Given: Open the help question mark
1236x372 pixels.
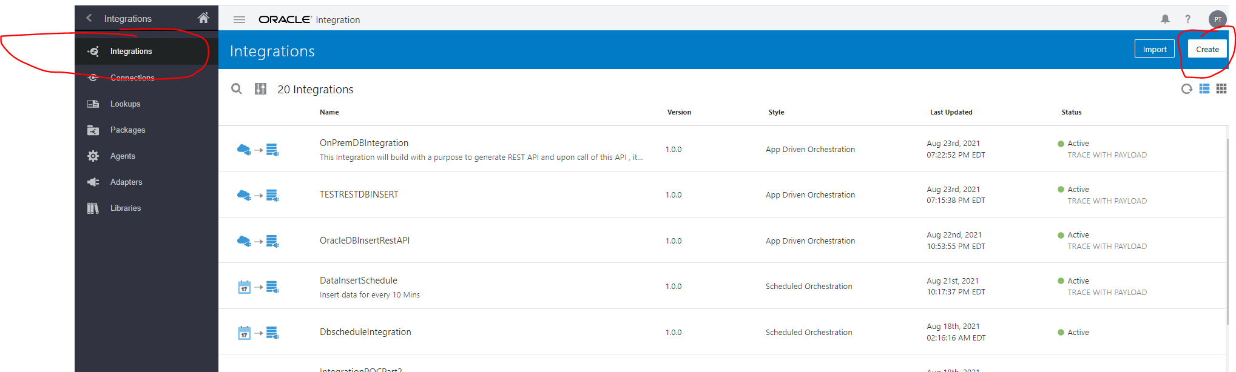Looking at the screenshot, I should tap(1188, 19).
